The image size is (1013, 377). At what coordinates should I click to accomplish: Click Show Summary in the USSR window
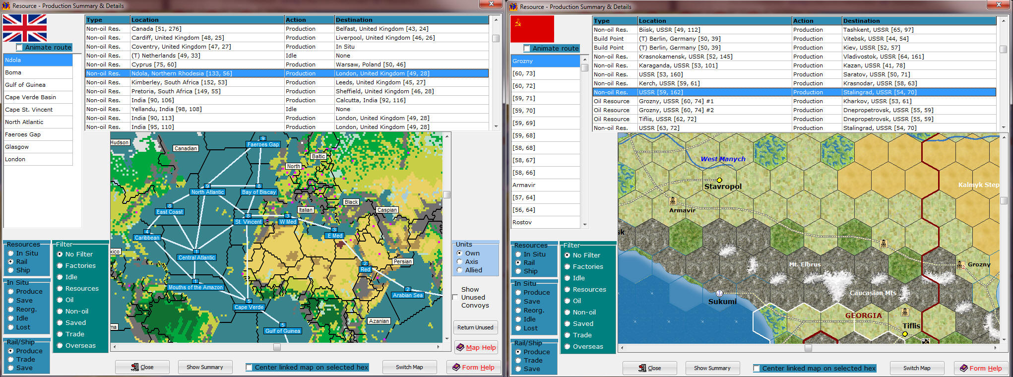(712, 368)
